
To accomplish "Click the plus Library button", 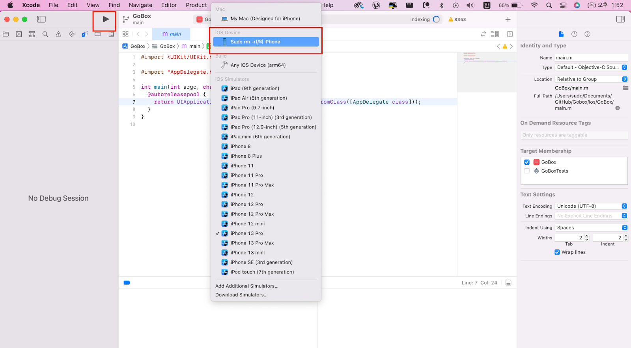I will pyautogui.click(x=508, y=19).
